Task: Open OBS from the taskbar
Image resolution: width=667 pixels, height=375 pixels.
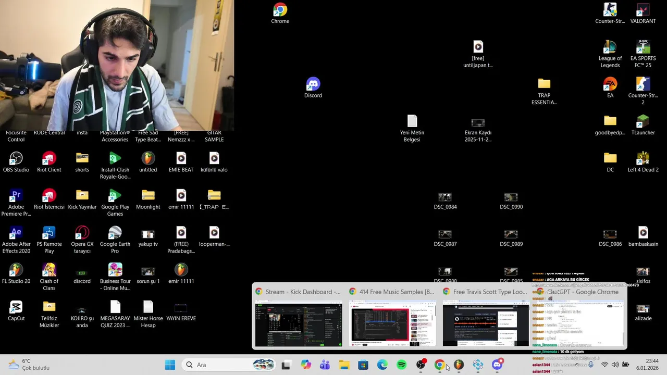Action: [x=421, y=365]
